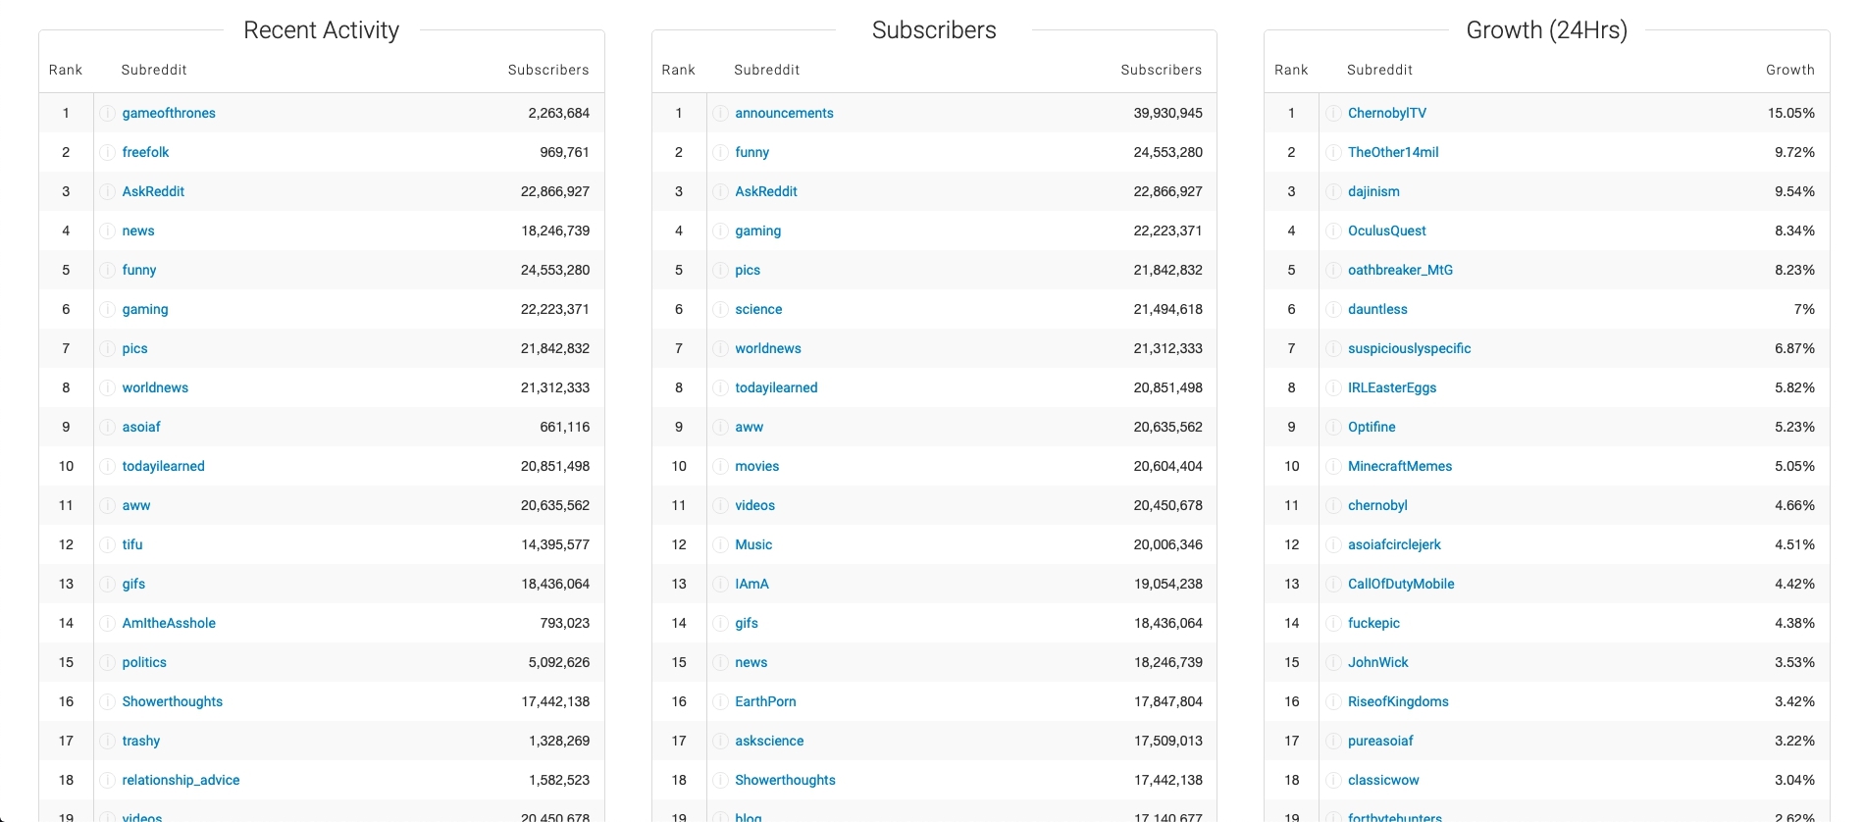Click Rank header in Subscribers table
The image size is (1864, 822).
(x=678, y=70)
